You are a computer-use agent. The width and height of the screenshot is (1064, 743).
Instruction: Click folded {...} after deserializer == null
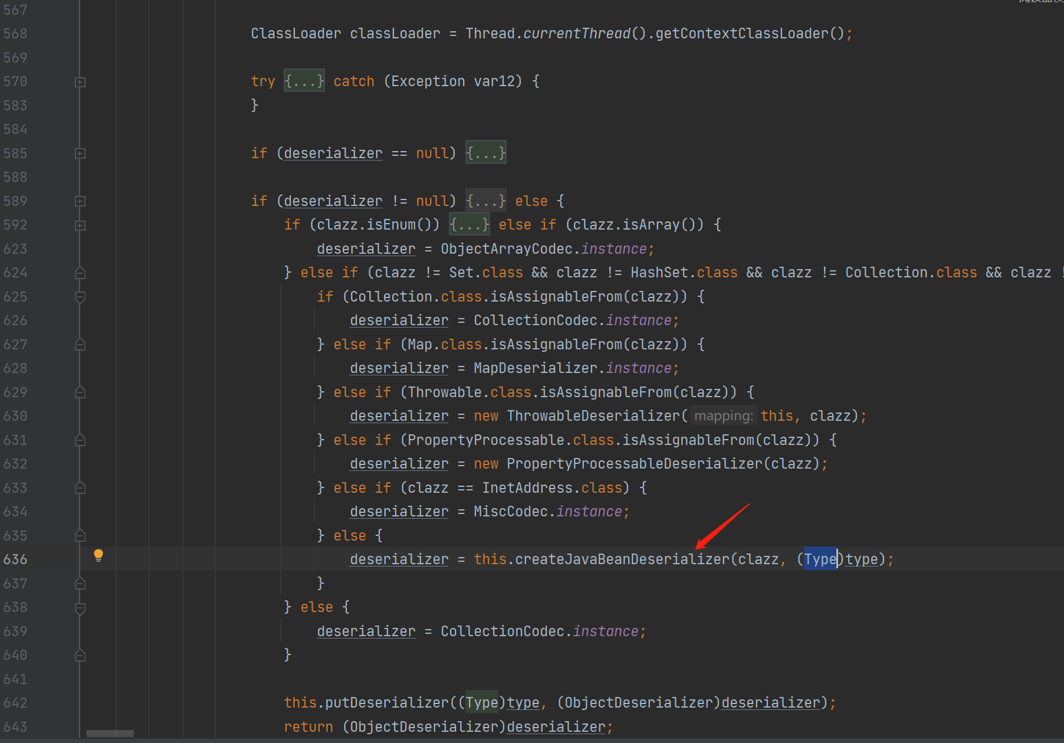point(485,153)
